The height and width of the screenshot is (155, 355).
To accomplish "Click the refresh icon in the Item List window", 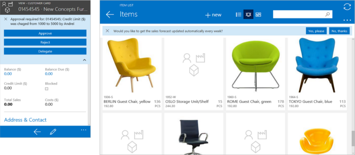I will click(x=347, y=6).
